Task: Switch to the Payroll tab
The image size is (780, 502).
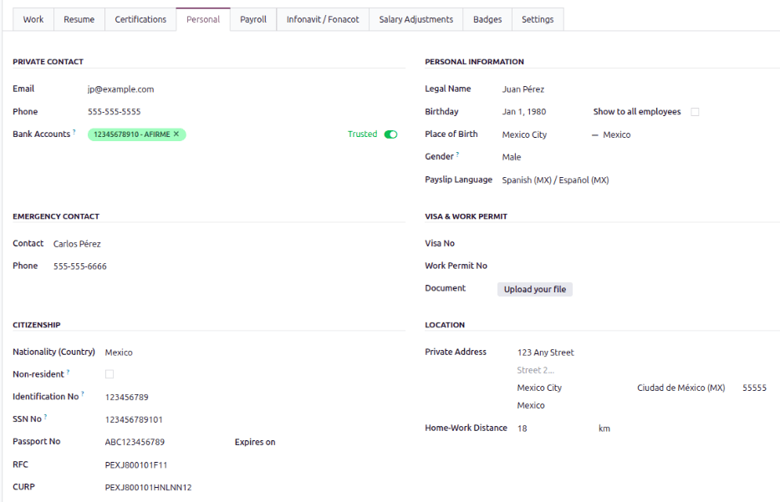Action: pos(253,18)
